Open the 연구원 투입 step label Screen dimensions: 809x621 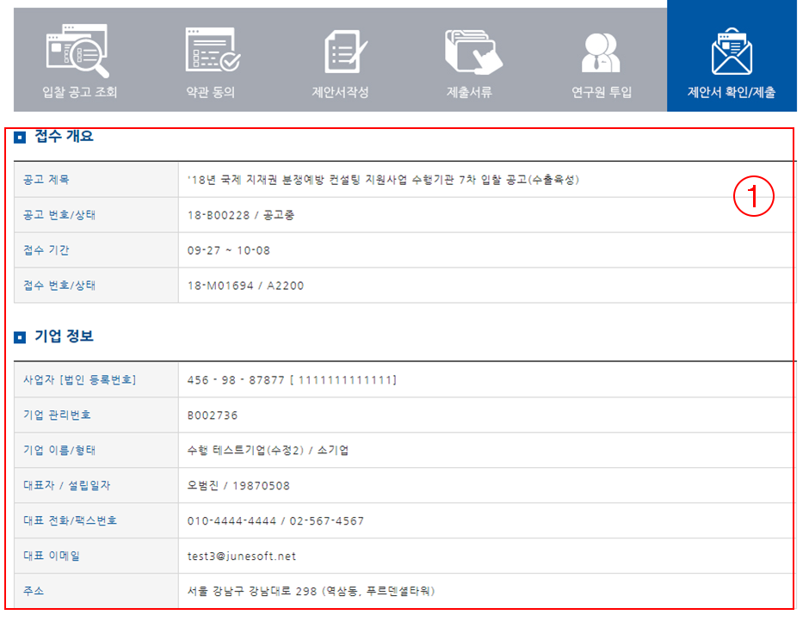pos(602,92)
